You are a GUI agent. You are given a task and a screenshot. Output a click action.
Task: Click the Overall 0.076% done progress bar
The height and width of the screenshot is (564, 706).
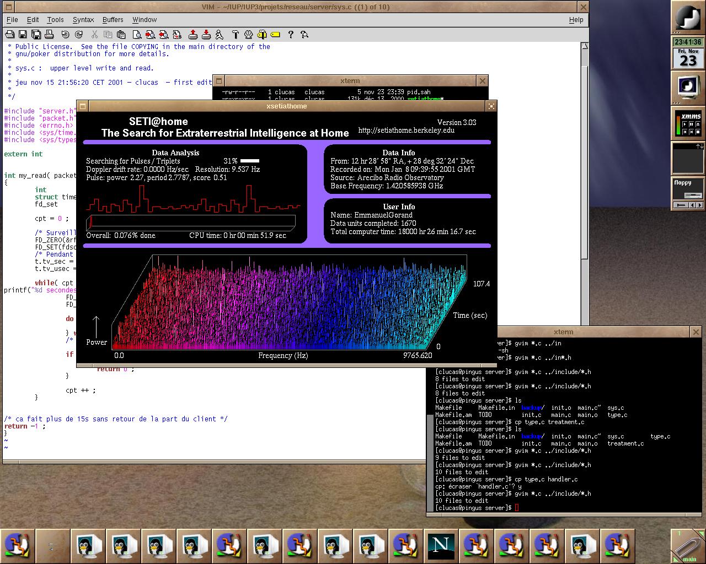click(191, 223)
